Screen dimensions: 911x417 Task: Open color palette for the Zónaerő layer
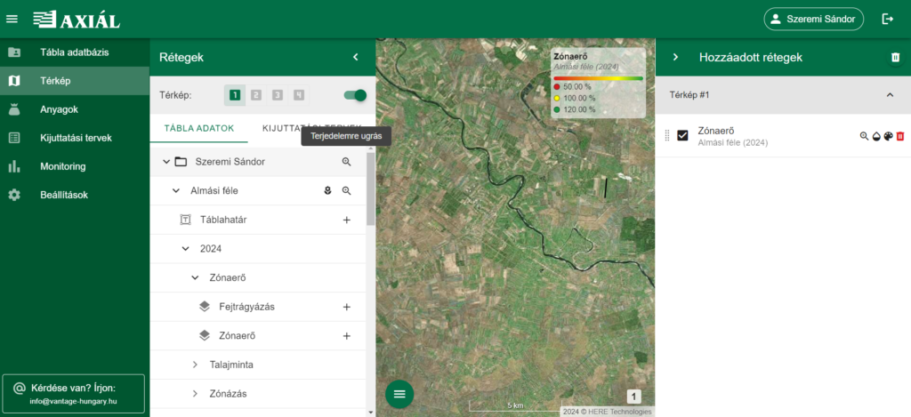click(x=888, y=136)
